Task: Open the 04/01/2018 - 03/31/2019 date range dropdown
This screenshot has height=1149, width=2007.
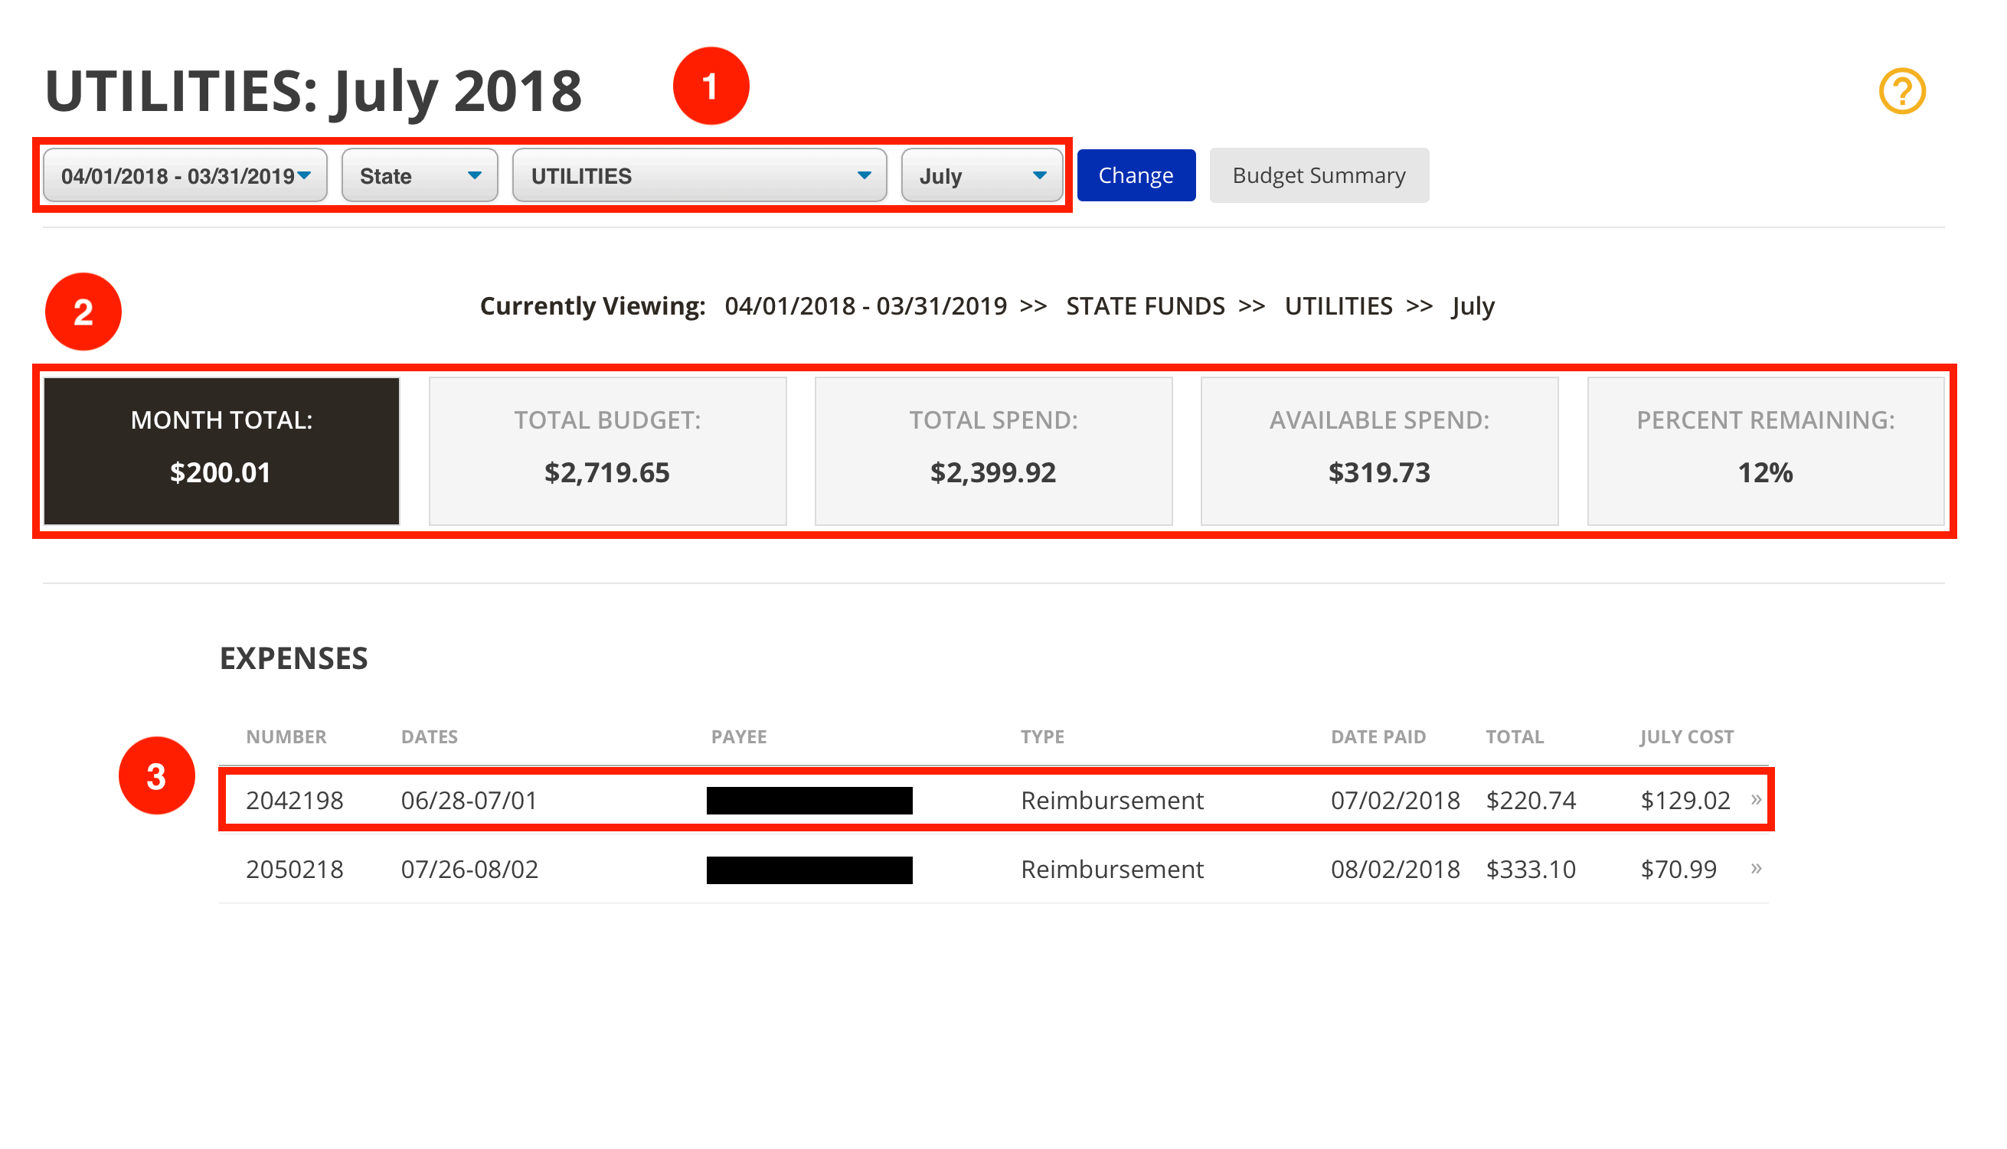Action: 185,175
